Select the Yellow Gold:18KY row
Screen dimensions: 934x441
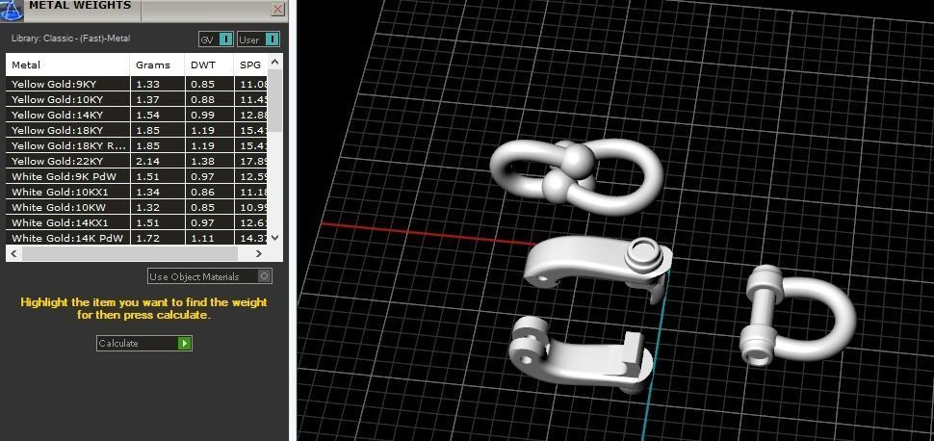point(137,131)
